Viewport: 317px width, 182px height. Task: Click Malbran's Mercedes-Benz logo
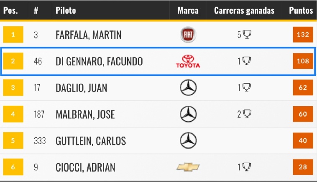(x=188, y=114)
